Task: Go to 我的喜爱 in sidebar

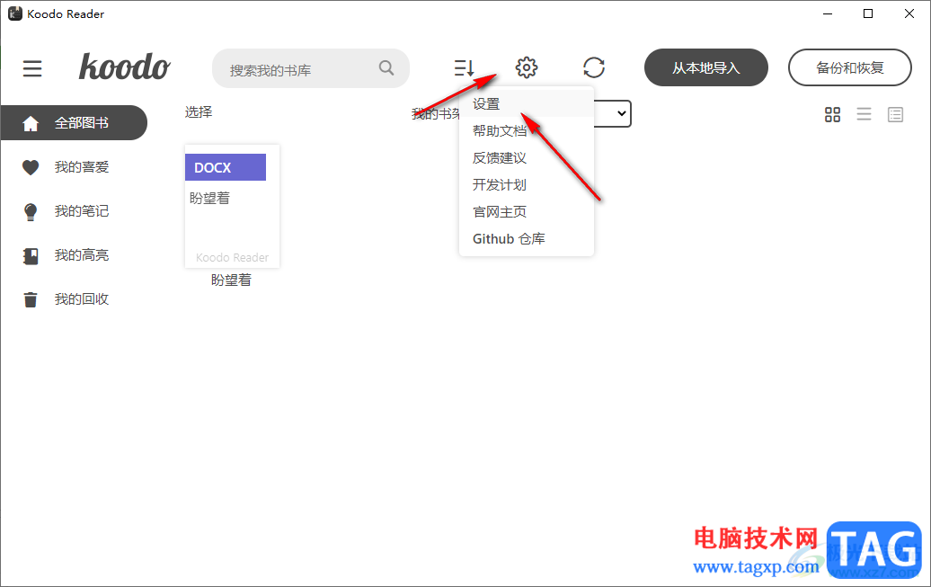Action: 82,167
